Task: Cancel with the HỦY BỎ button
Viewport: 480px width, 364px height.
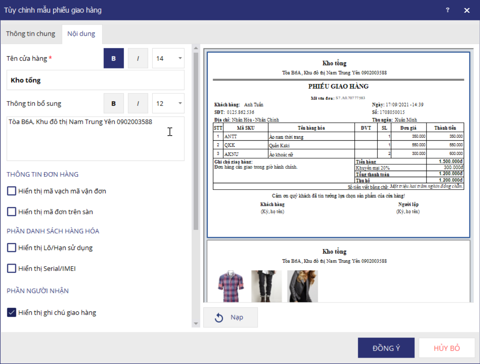Action: pos(447,348)
